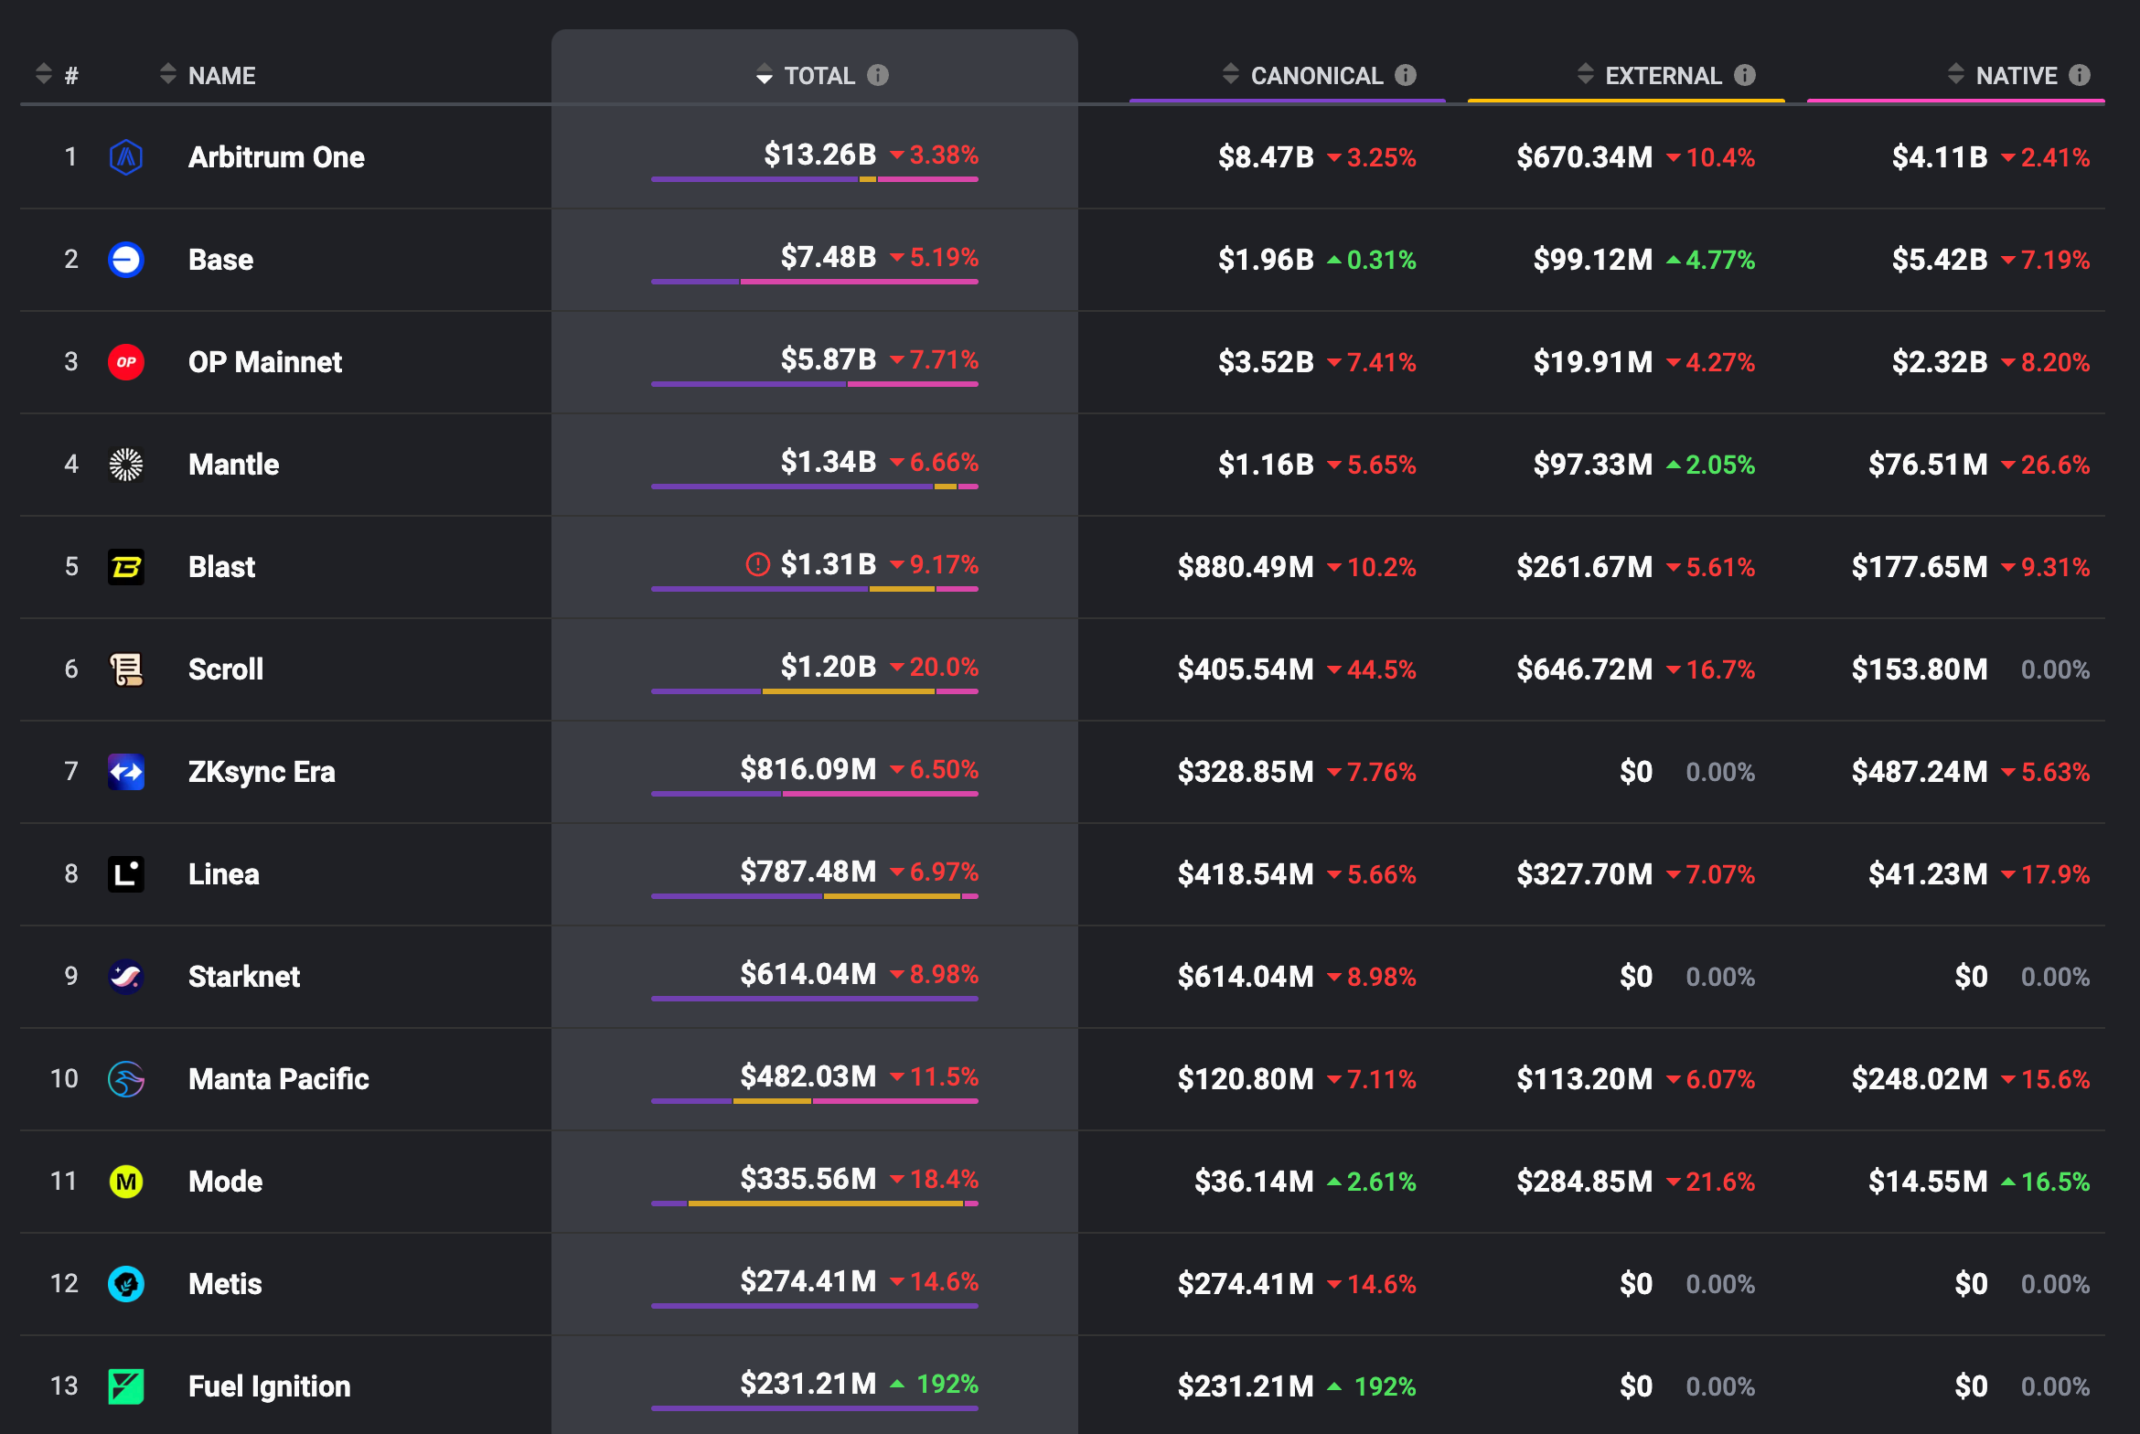Click the red OP Mainnet logo
This screenshot has width=2140, height=1434.
[x=126, y=362]
